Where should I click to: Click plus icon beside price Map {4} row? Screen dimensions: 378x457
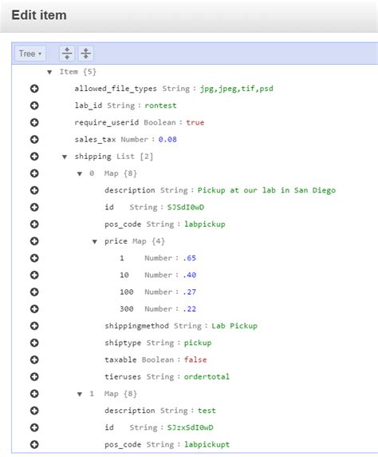(x=34, y=241)
